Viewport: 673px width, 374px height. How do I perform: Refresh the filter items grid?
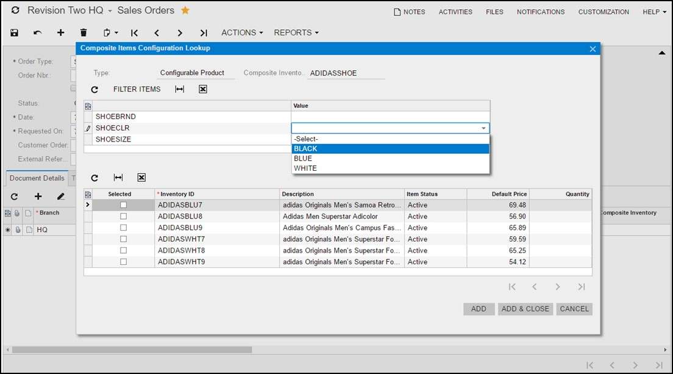(x=94, y=88)
